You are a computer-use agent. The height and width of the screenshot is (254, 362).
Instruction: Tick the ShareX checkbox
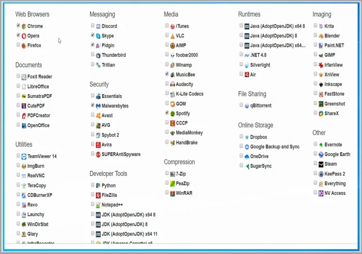(316, 112)
